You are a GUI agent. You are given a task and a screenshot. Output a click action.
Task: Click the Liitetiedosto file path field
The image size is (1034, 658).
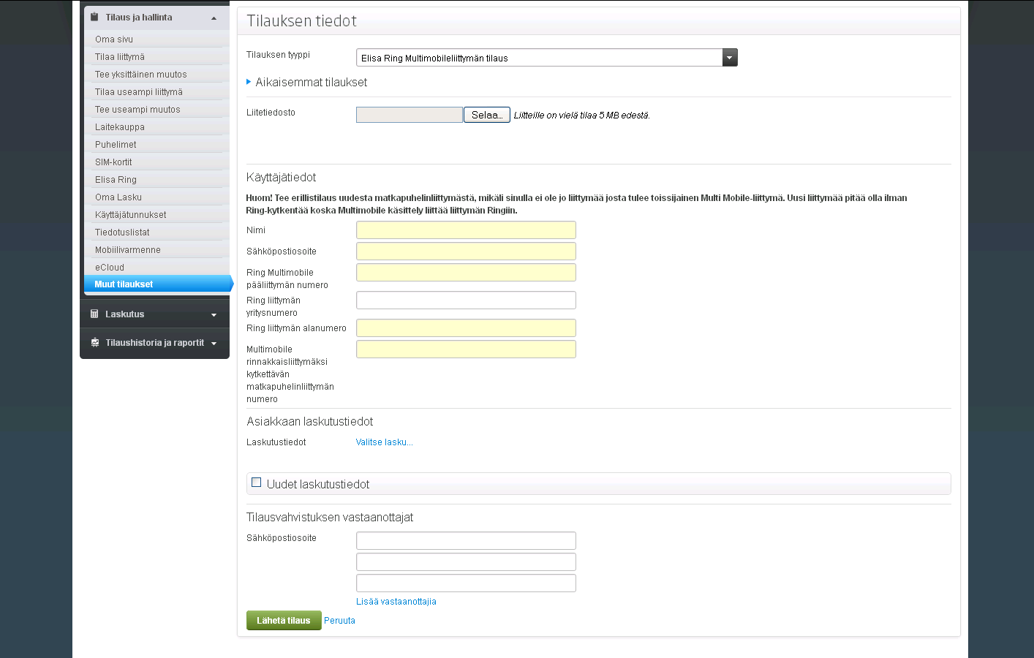point(410,115)
